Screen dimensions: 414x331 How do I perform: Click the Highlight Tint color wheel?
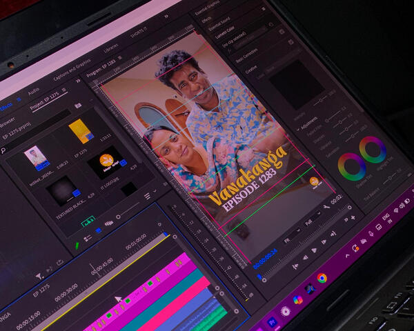(373, 150)
